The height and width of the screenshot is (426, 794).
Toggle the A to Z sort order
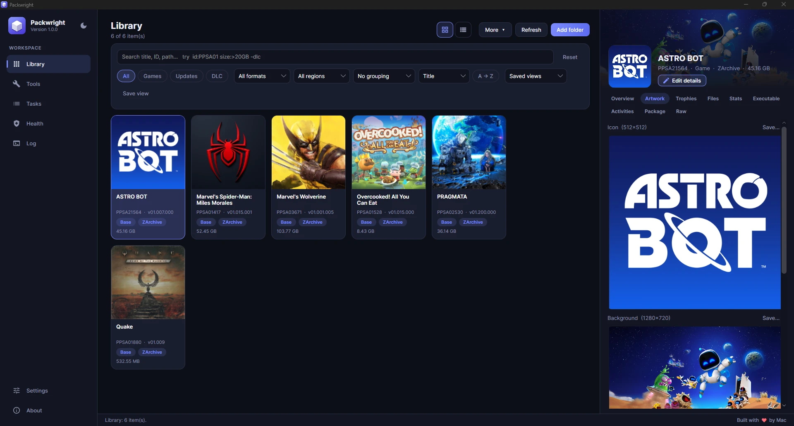point(485,76)
